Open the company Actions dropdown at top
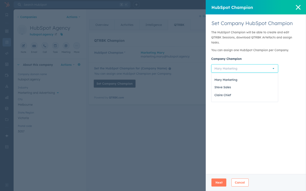The image size is (306, 191). click(x=73, y=17)
